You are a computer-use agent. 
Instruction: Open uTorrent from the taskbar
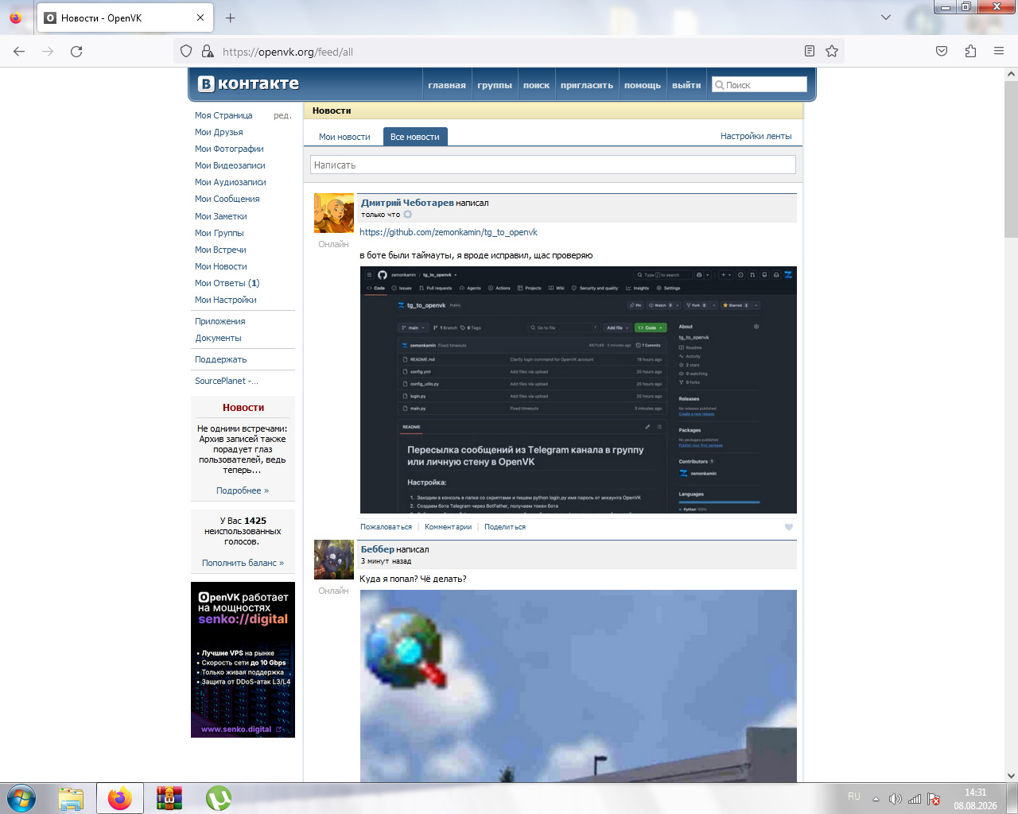click(219, 798)
